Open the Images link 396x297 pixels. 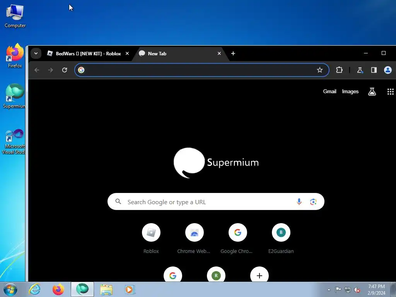350,91
